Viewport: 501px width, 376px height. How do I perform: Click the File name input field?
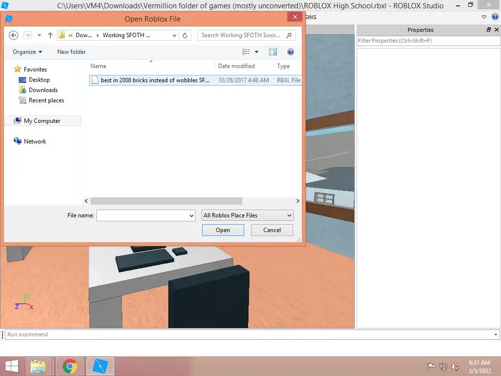click(x=143, y=215)
